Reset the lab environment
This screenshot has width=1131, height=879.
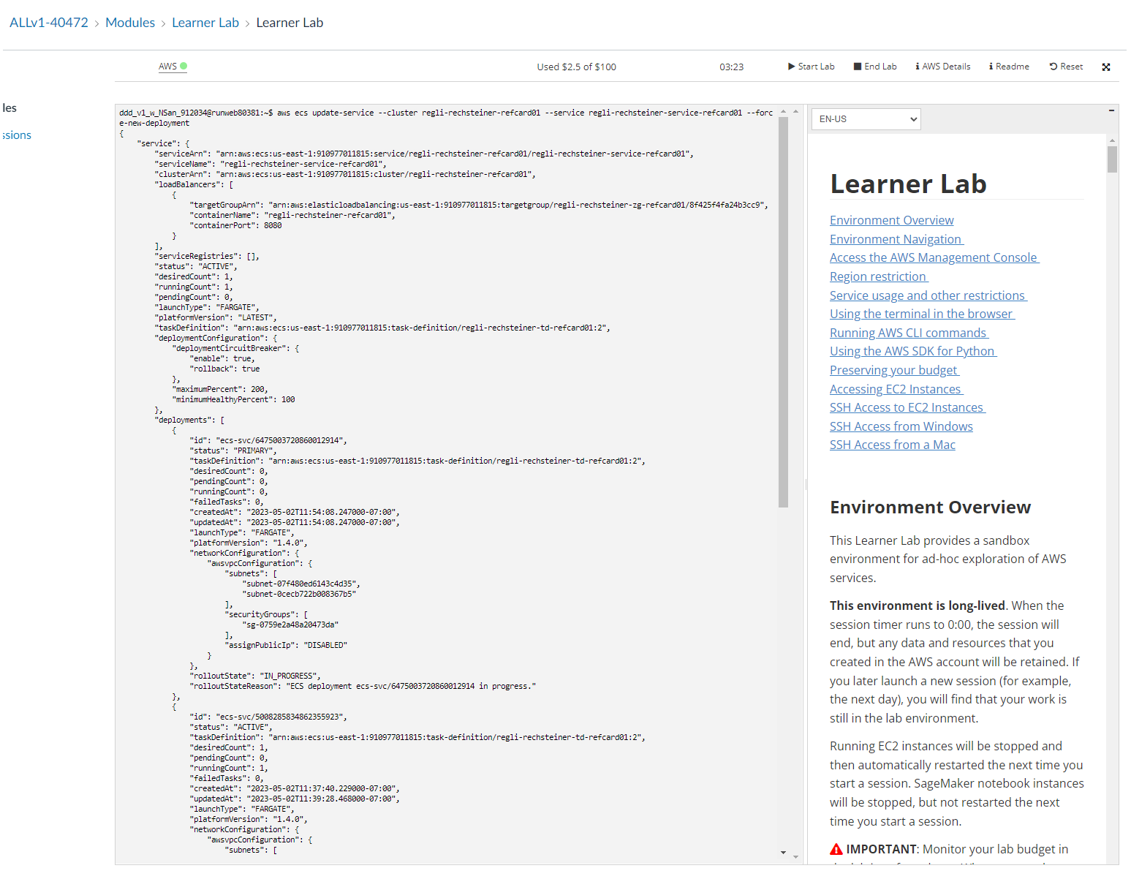[1066, 67]
